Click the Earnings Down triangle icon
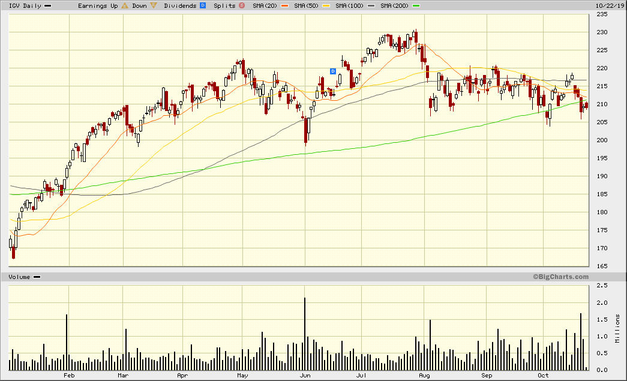The image size is (627, 381). point(154,5)
